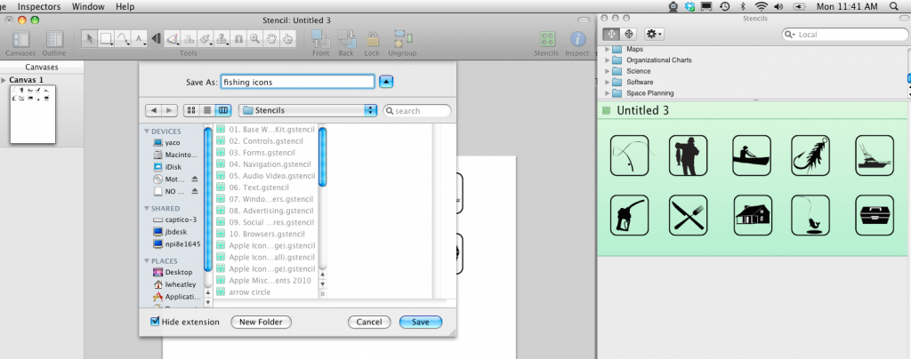
Task: Select the Browse pointing-finger tool
Action: 287,39
